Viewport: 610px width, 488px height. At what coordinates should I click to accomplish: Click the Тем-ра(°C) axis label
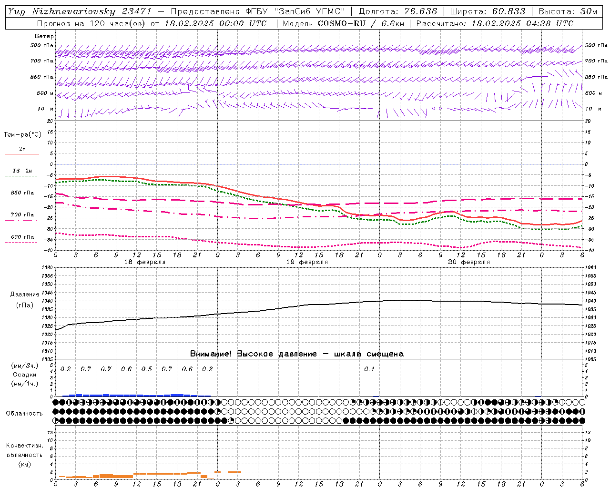click(22, 135)
